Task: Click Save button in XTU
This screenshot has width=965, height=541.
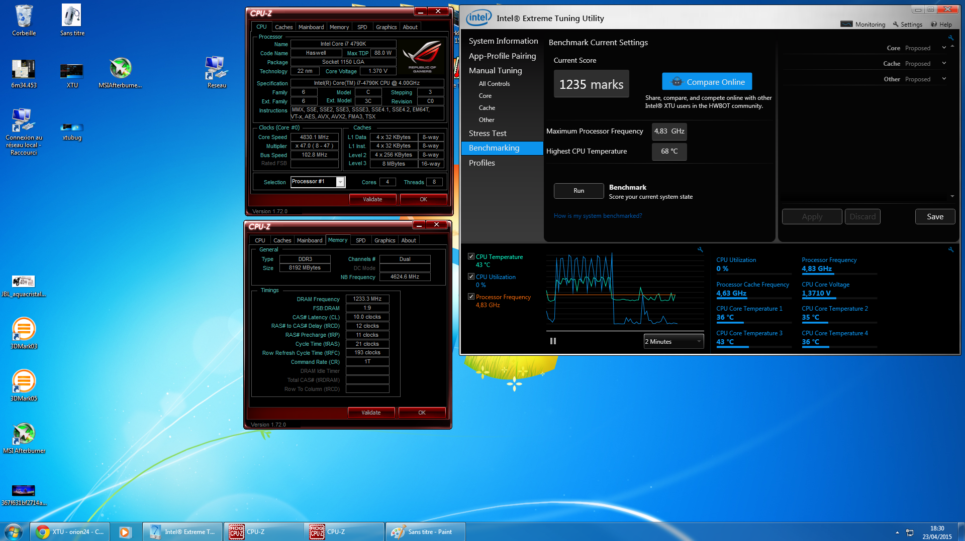Action: click(935, 217)
